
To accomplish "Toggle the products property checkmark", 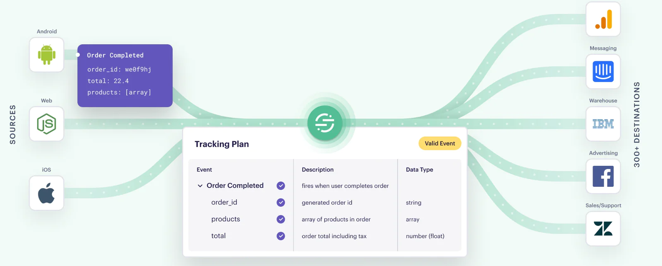I will point(281,219).
